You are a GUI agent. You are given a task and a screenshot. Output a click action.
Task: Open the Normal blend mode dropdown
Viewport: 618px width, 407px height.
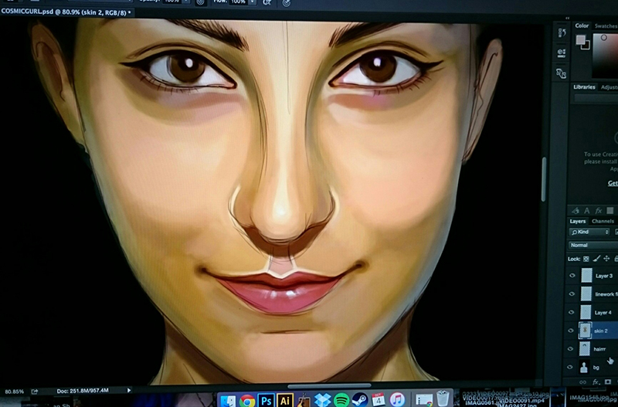point(593,245)
